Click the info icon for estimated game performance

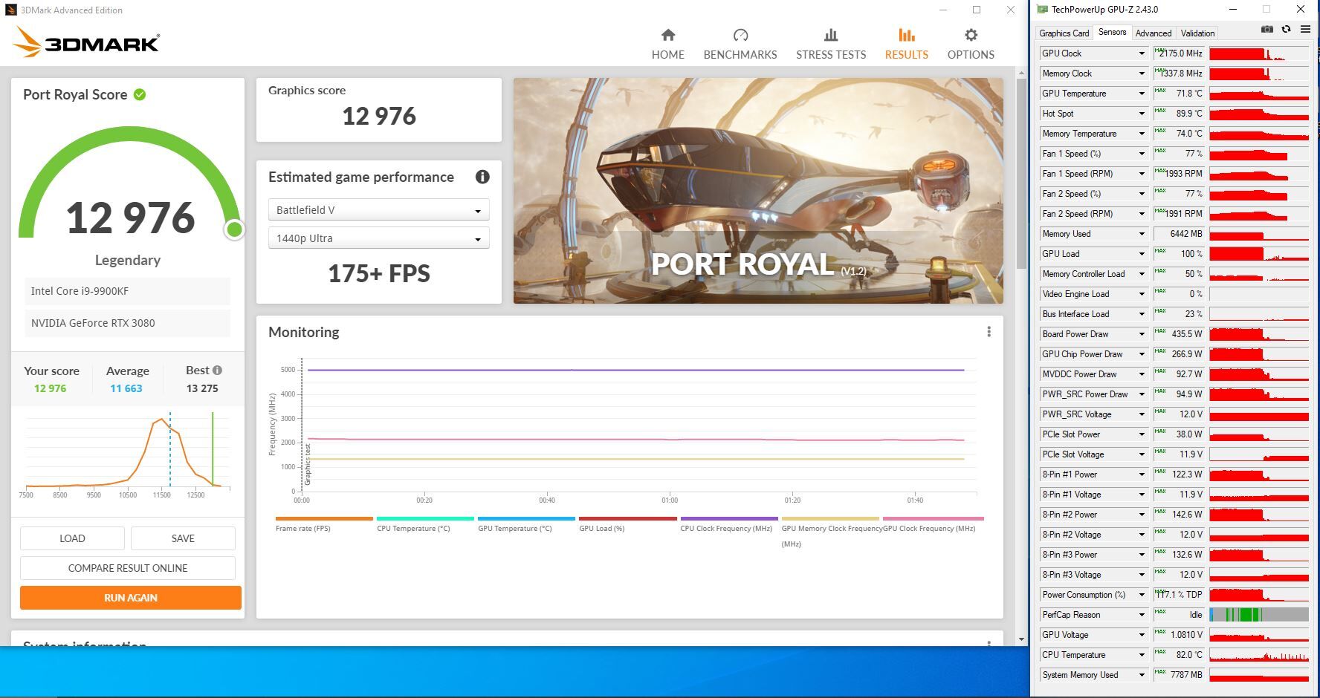[482, 177]
